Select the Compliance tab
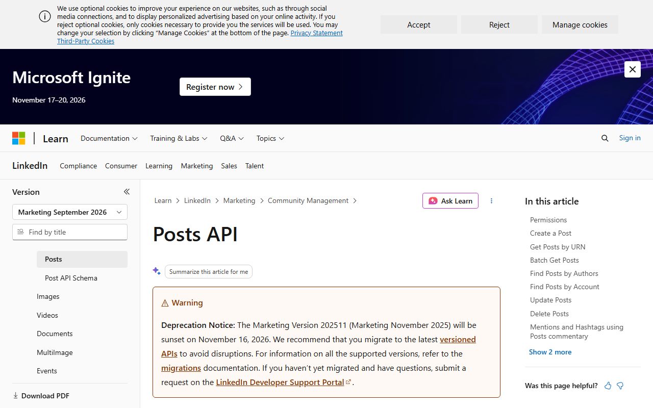 point(78,166)
